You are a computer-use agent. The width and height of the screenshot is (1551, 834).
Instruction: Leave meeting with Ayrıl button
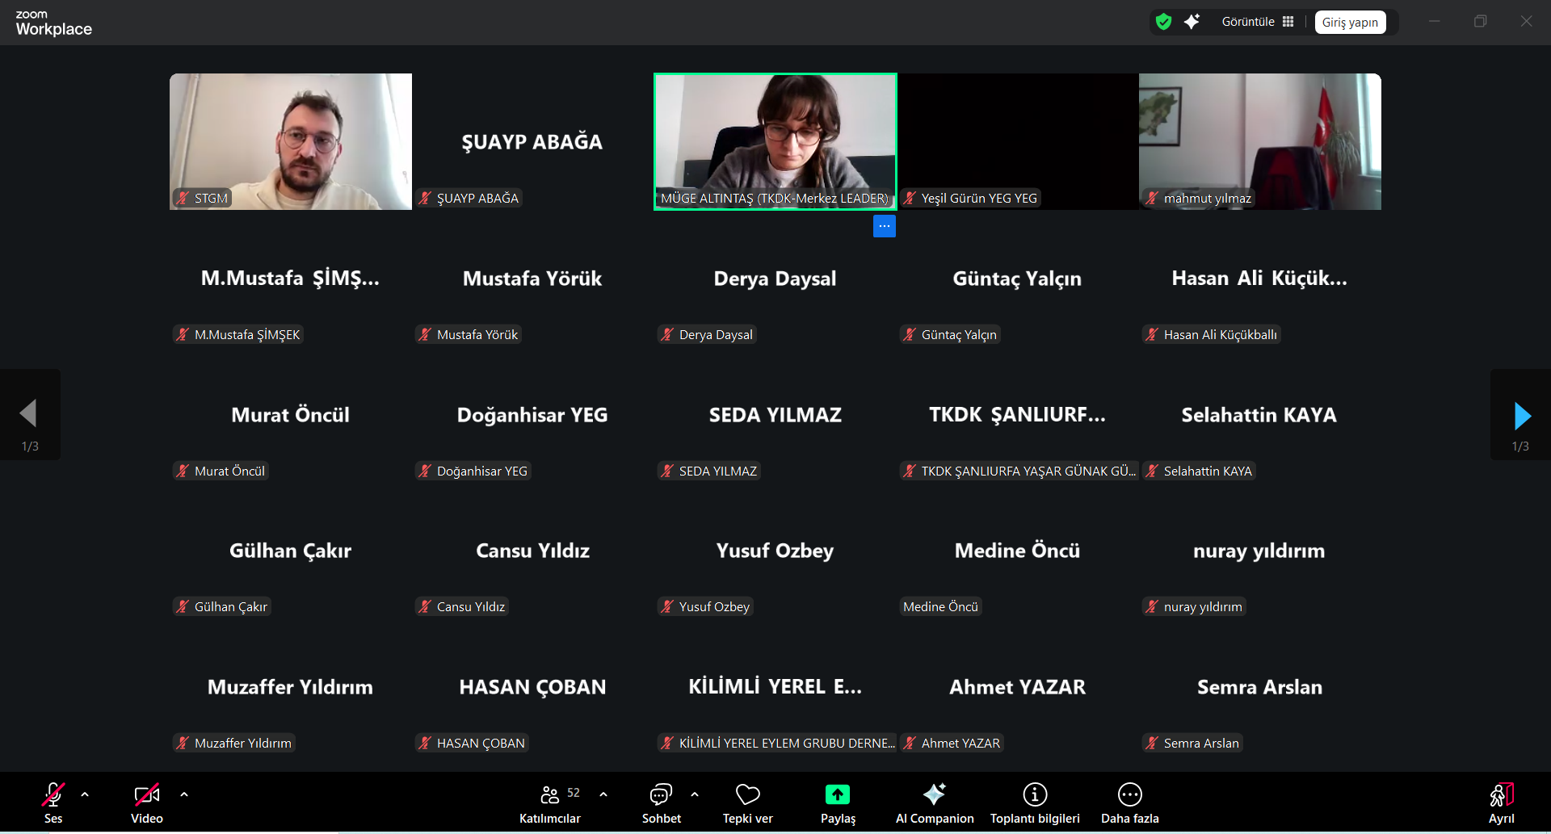pyautogui.click(x=1501, y=803)
